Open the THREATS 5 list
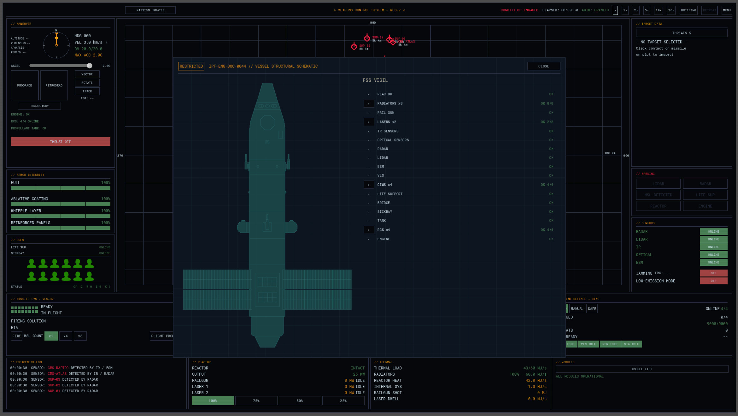This screenshot has width=738, height=416. tap(682, 33)
